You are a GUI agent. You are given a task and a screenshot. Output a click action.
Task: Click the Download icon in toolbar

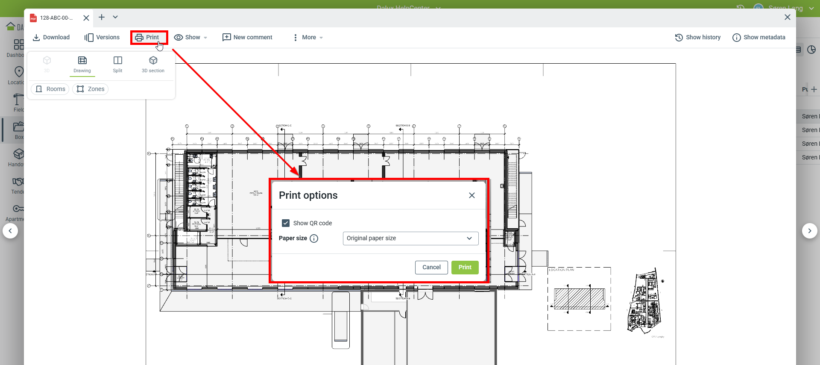(36, 38)
